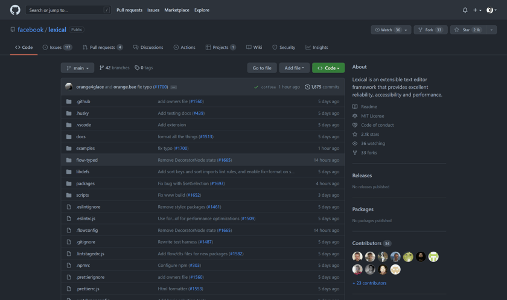
Task: Open the main branch selector
Action: 77,68
